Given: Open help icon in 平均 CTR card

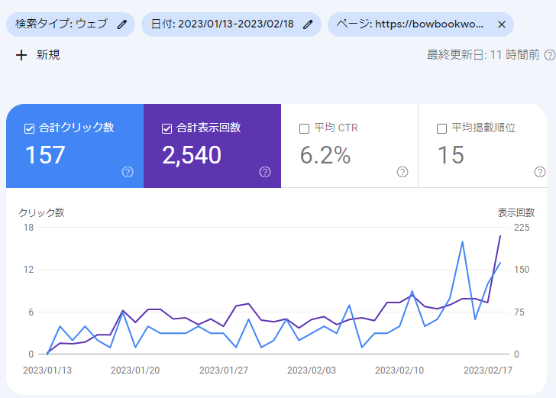Looking at the screenshot, I should pos(402,172).
